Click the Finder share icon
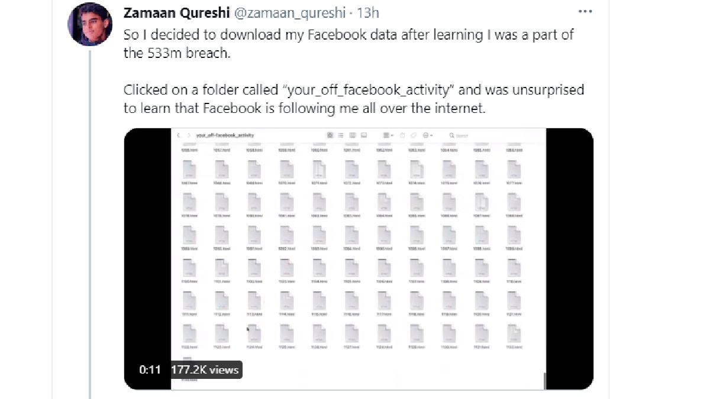Image resolution: width=710 pixels, height=399 pixels. [x=402, y=135]
